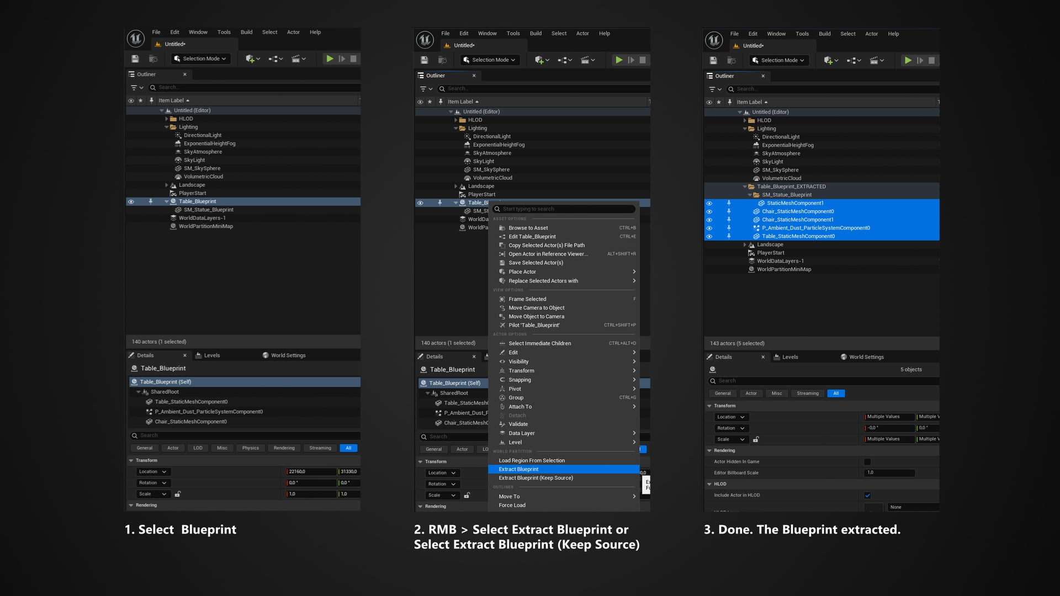Click the context menu's 'Start typing to search' field
1060x596 pixels.
[x=564, y=209]
